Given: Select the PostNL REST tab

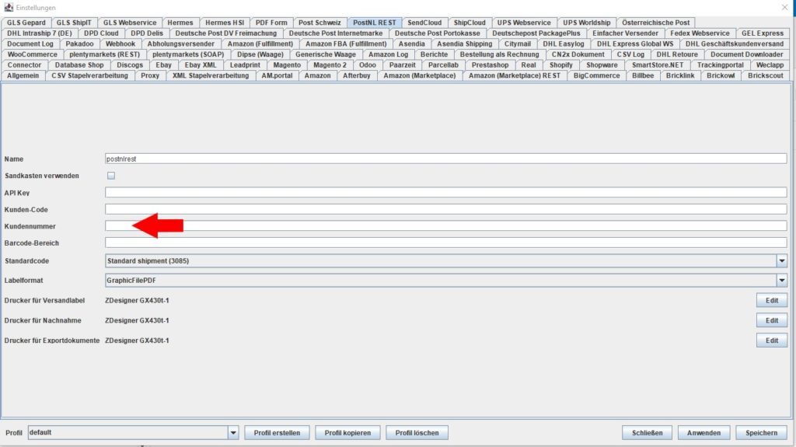Looking at the screenshot, I should point(375,23).
